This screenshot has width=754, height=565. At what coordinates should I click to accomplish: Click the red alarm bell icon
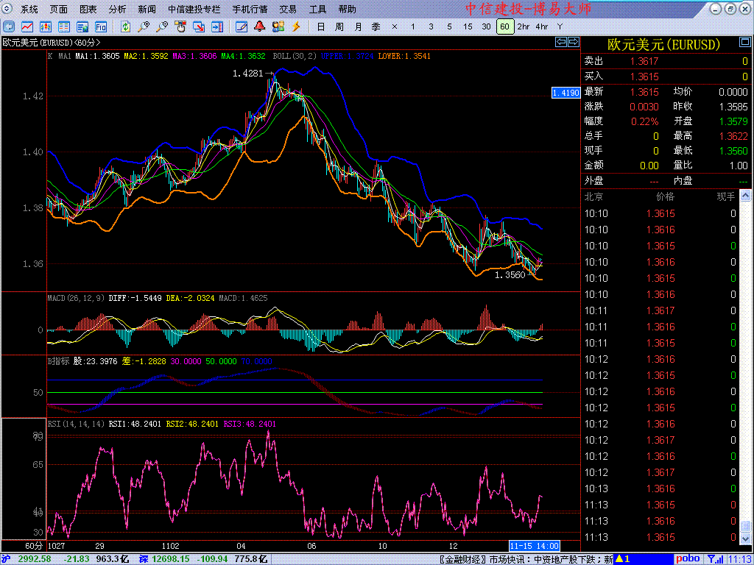[x=259, y=26]
